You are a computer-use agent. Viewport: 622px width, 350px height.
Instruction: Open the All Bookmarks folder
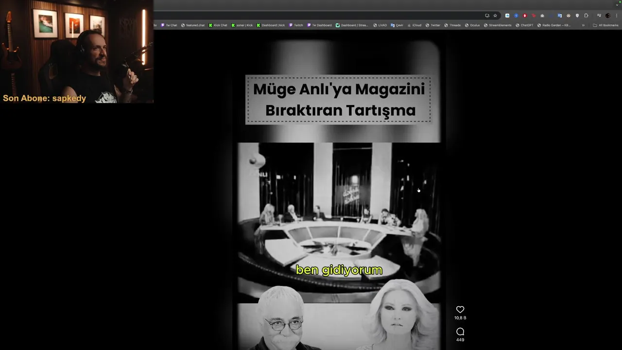pyautogui.click(x=605, y=25)
